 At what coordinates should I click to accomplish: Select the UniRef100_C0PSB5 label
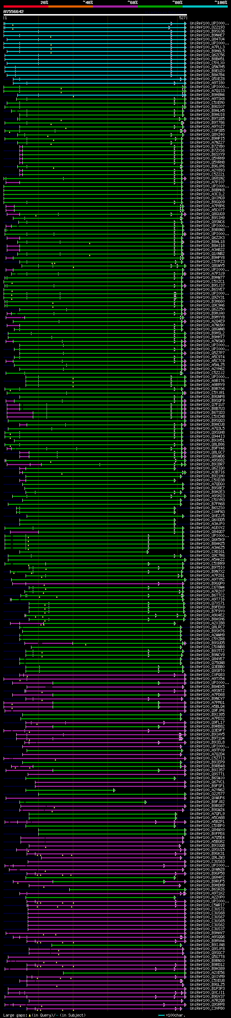coord(207,130)
